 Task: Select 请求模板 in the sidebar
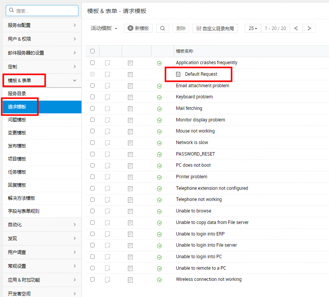[42, 107]
